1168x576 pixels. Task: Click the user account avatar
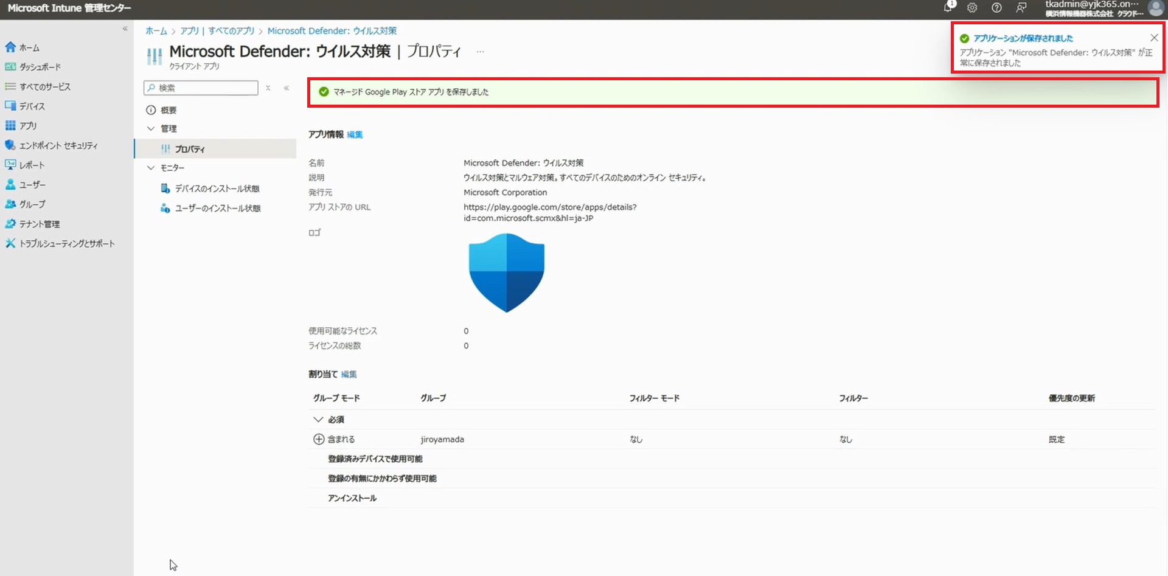1156,8
